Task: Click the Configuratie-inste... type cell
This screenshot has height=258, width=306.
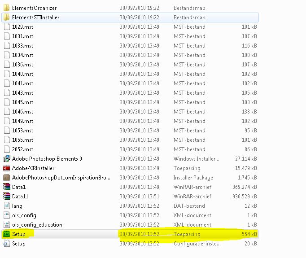Action: [197, 244]
